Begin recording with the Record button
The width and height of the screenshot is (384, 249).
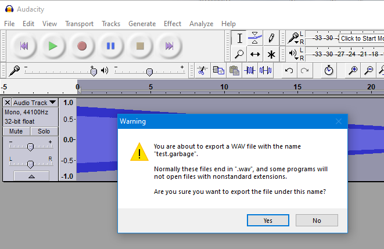pyautogui.click(x=82, y=46)
